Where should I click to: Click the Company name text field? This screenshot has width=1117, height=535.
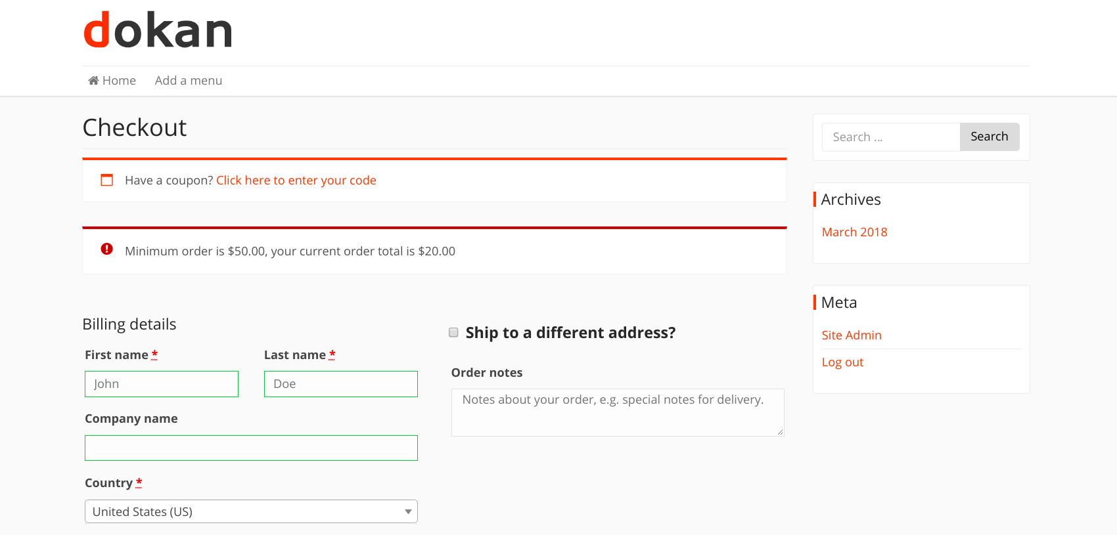click(x=251, y=448)
